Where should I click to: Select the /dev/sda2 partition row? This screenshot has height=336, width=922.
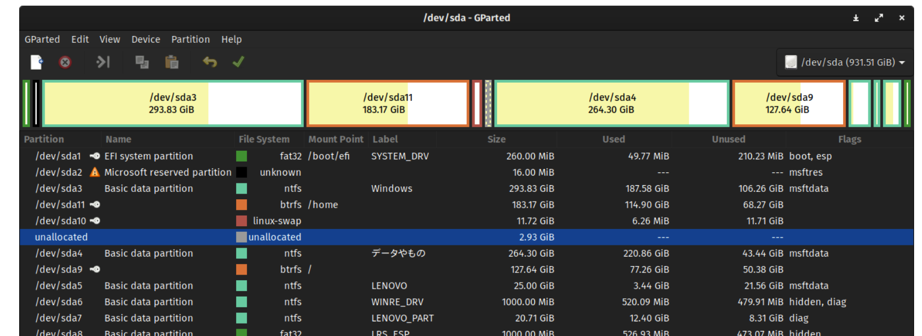click(467, 172)
